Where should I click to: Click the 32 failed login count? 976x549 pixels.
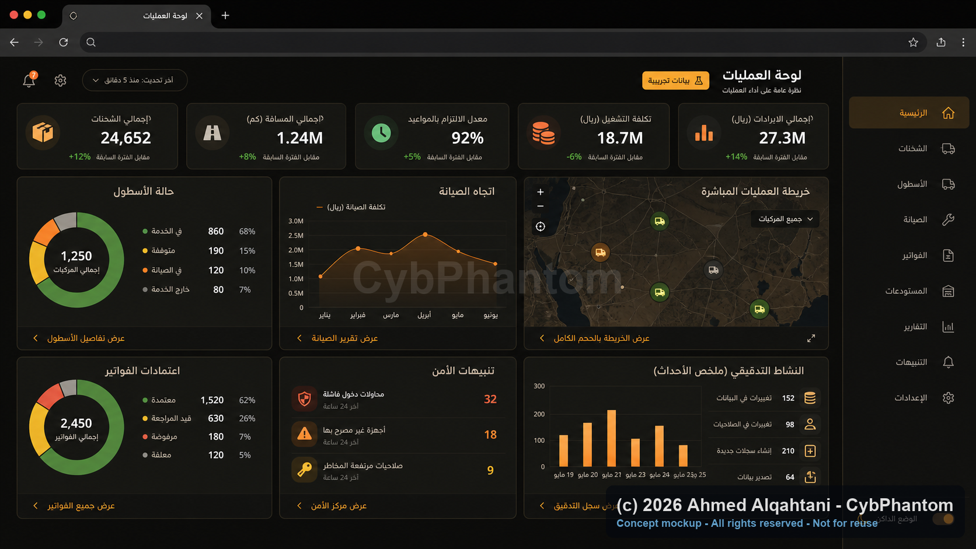click(x=490, y=399)
